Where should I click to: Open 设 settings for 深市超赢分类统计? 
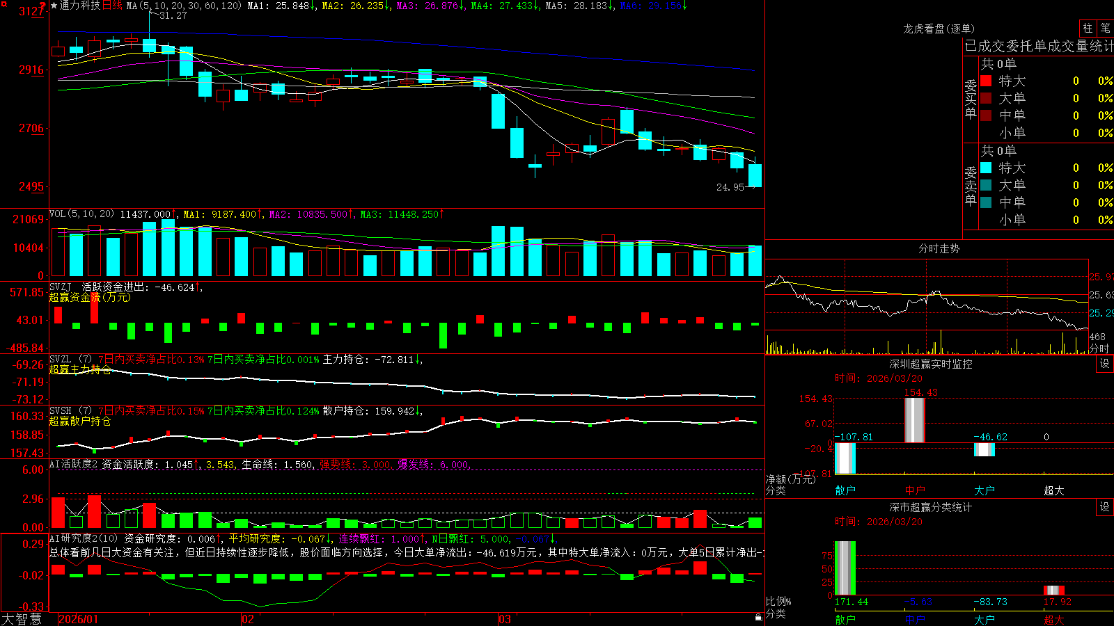1105,507
